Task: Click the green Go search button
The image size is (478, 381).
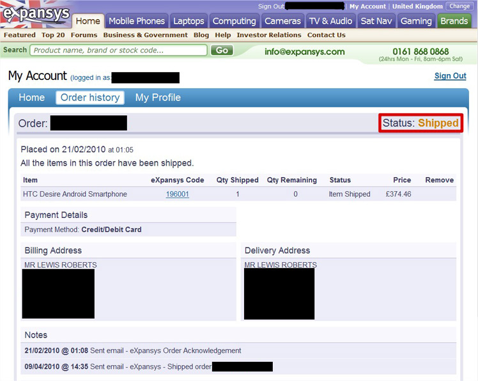Action: [x=222, y=51]
